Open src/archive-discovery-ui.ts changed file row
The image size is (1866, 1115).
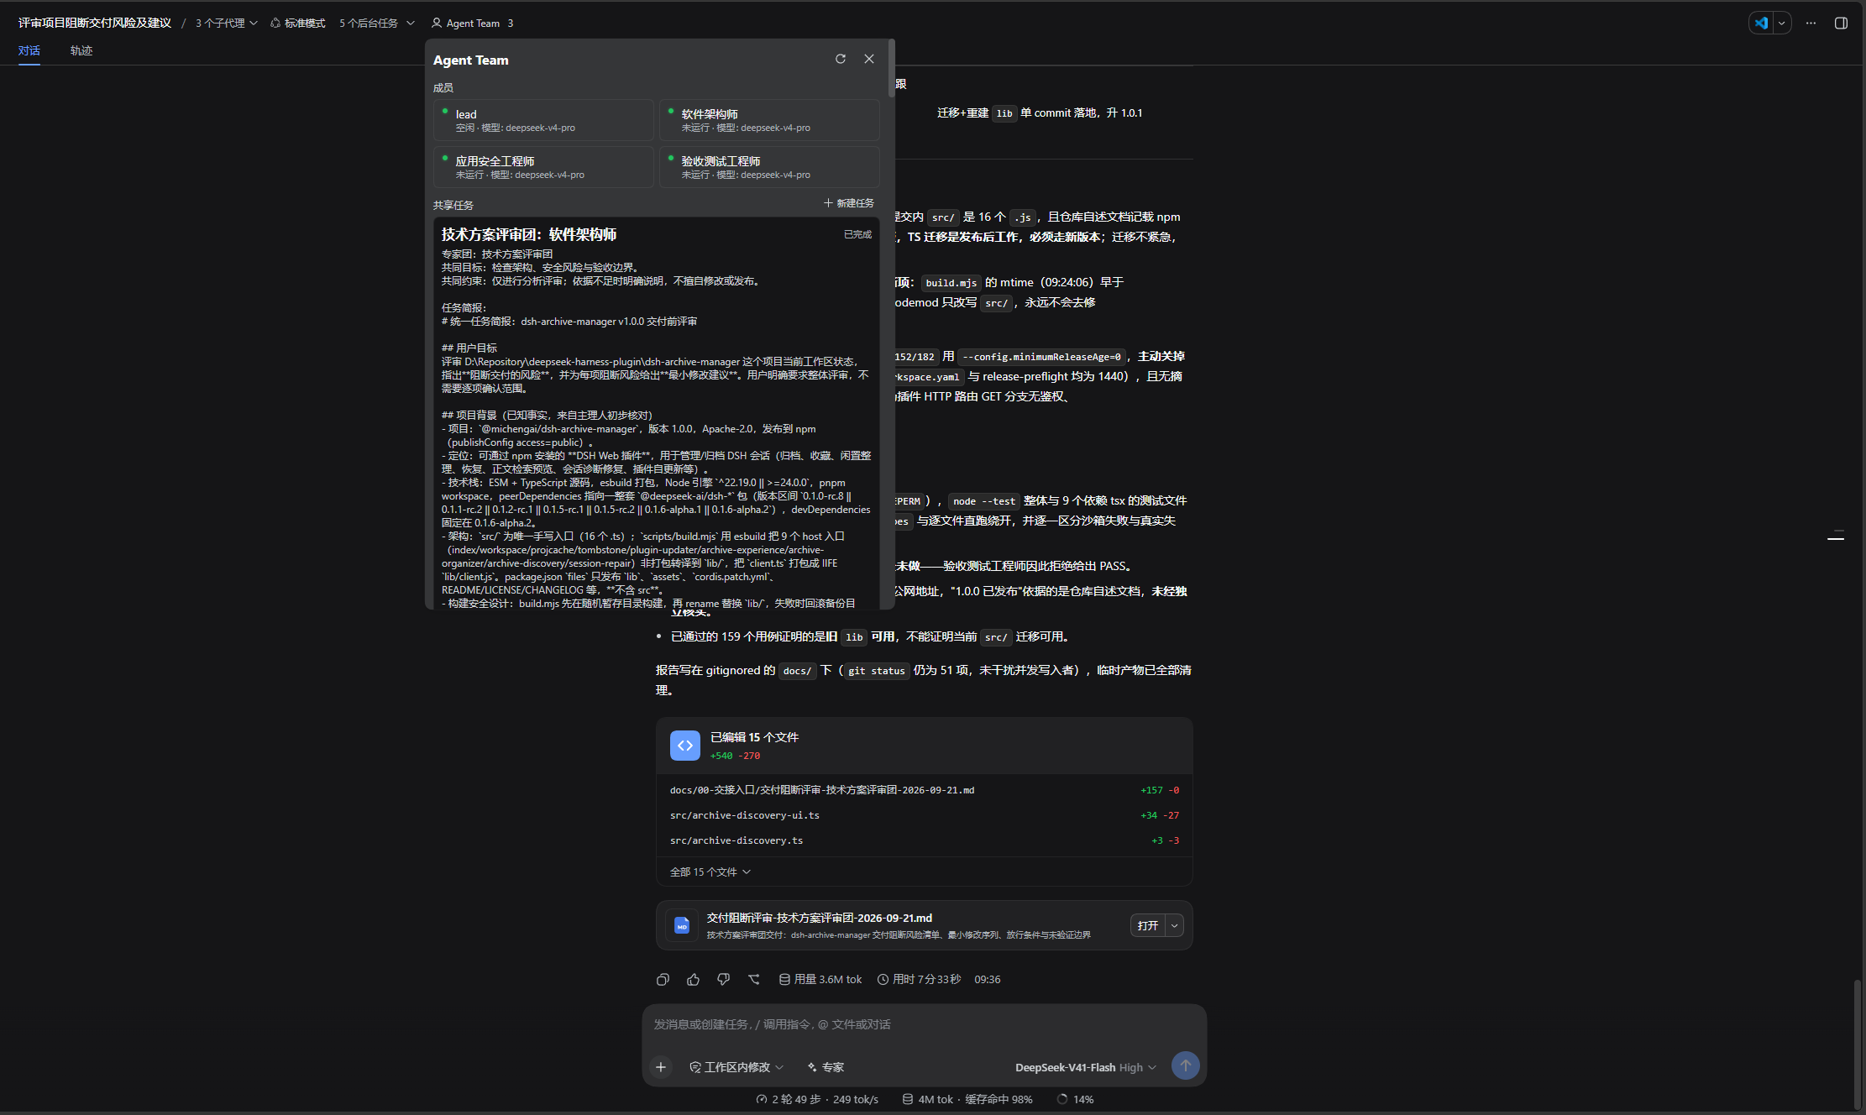[x=924, y=815]
